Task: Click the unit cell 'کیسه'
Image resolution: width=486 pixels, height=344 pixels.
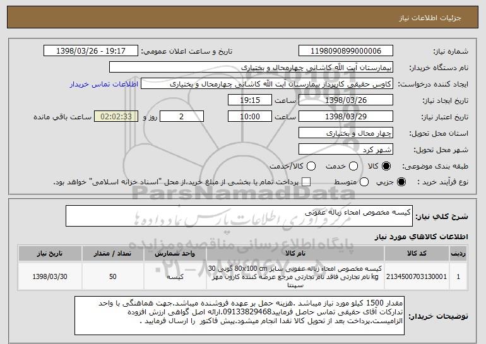Action: (x=175, y=276)
